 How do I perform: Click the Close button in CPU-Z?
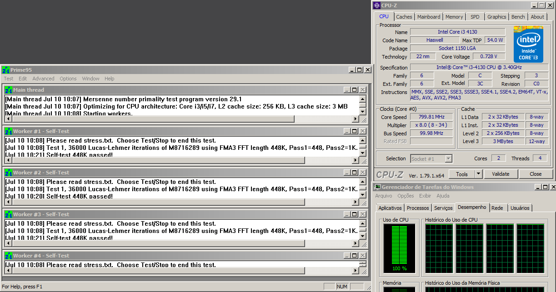536,174
